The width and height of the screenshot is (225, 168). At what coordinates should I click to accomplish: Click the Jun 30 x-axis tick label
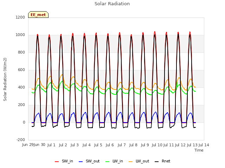pos(39,145)
